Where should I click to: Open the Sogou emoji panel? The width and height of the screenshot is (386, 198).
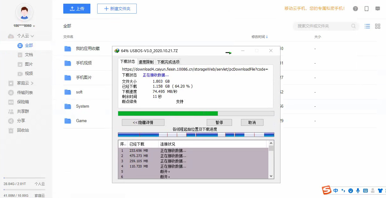point(351,191)
